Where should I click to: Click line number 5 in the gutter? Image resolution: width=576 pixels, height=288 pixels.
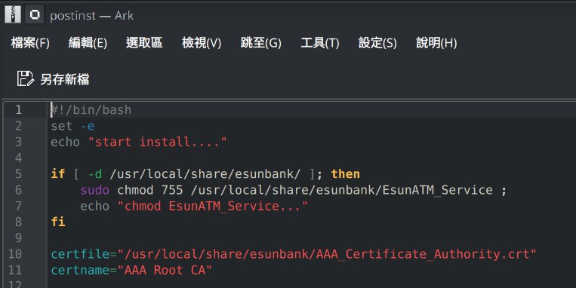coord(18,173)
